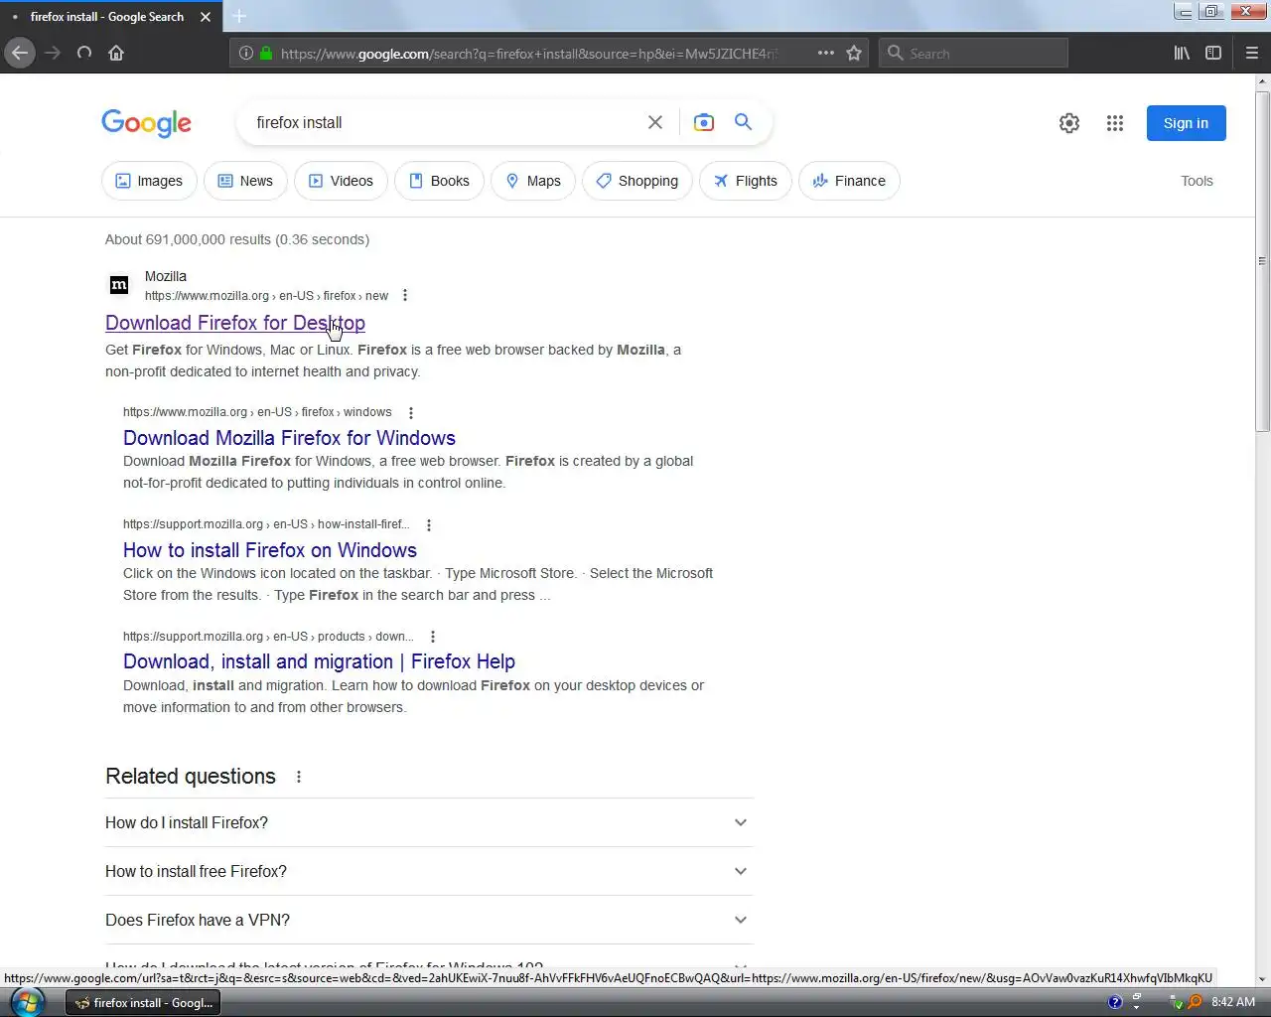Switch to Finance results
Image resolution: width=1271 pixels, height=1017 pixels.
(849, 181)
